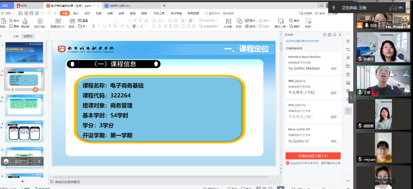413x189 pixels.
Task: Start slideshow from current slide (当页开始)
Action: tap(40, 21)
